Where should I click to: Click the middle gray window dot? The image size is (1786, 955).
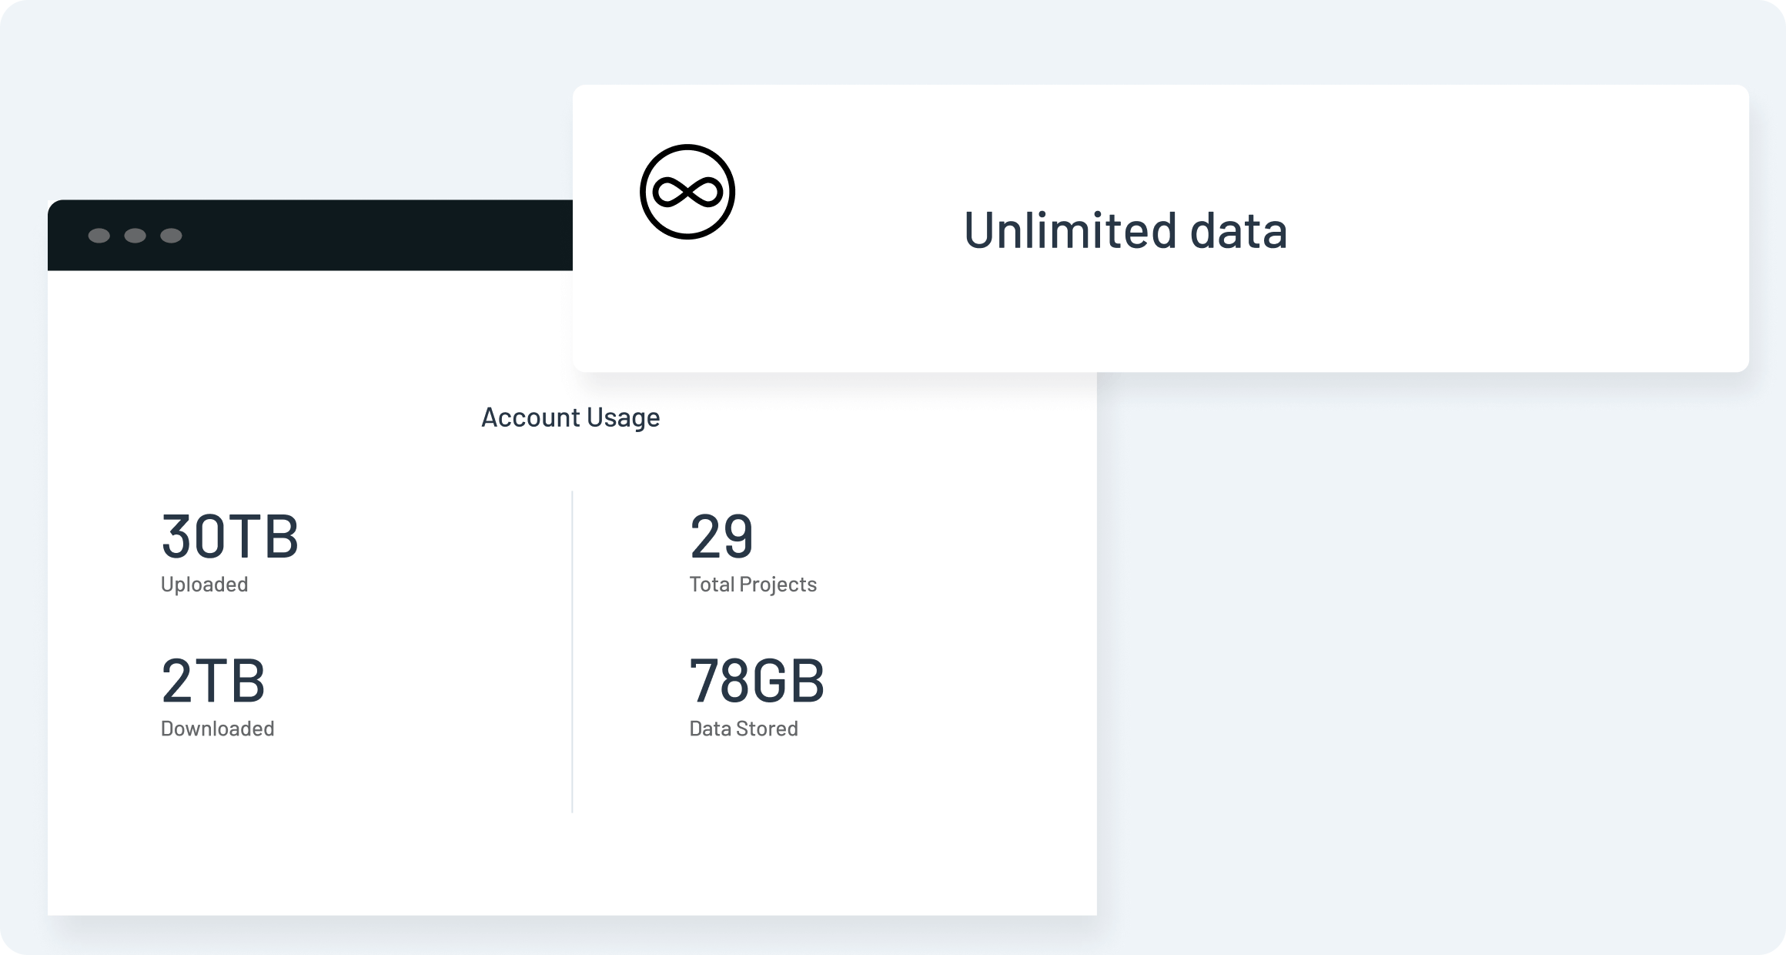(x=135, y=236)
